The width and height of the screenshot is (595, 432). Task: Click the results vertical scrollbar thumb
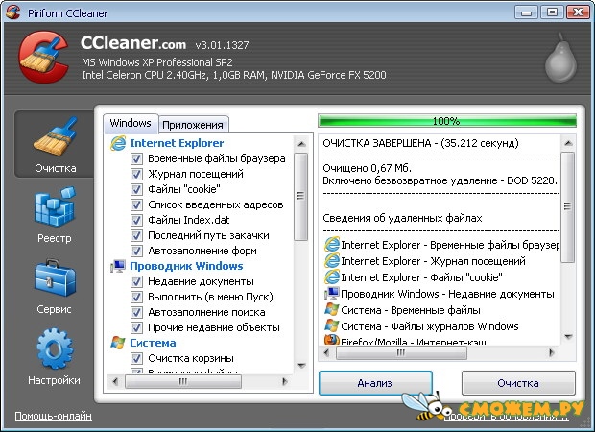(568, 207)
